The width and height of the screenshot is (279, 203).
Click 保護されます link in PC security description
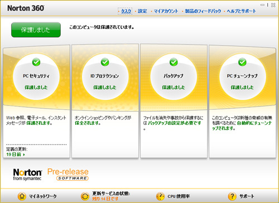pyautogui.click(x=39, y=123)
